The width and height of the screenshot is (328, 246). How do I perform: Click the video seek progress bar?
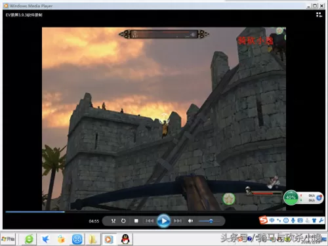164,212
